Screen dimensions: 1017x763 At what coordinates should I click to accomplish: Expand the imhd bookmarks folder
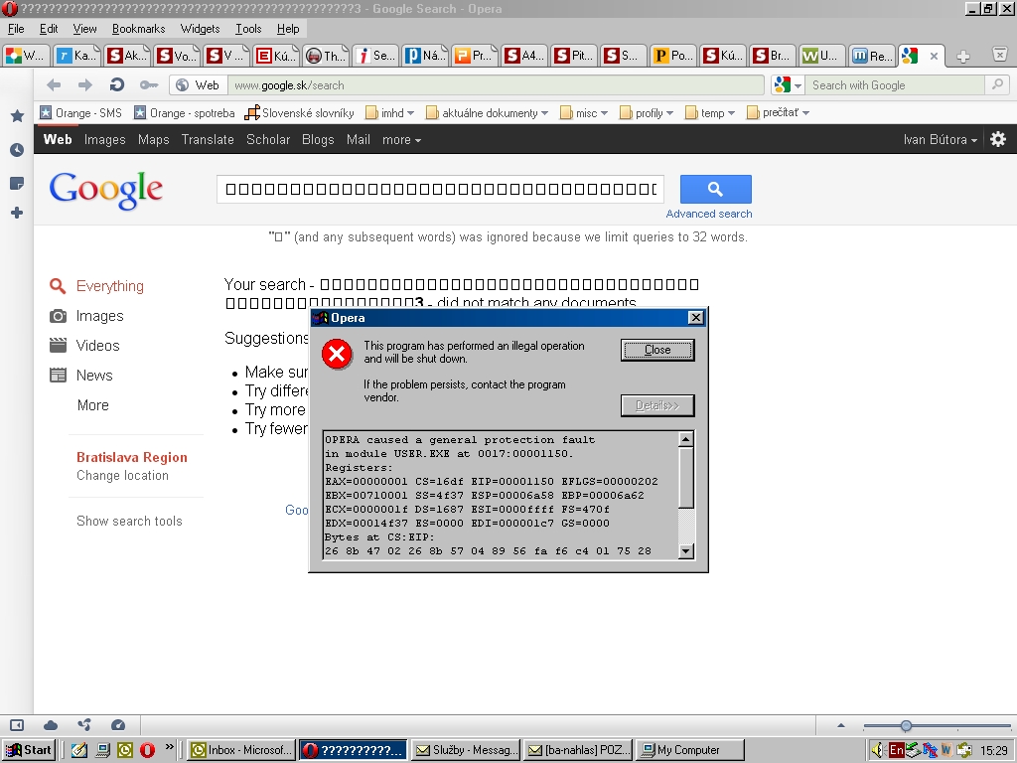point(389,113)
